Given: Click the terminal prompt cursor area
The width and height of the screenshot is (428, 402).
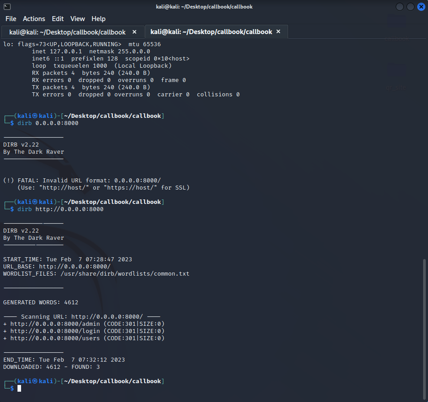Looking at the screenshot, I should point(19,388).
